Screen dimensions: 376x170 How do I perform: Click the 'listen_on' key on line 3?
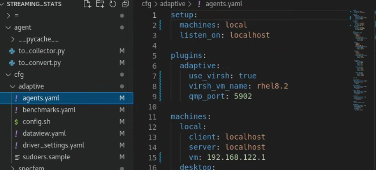click(200, 35)
